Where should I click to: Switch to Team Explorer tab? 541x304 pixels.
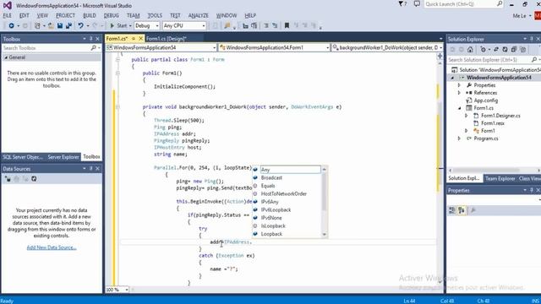[500, 178]
